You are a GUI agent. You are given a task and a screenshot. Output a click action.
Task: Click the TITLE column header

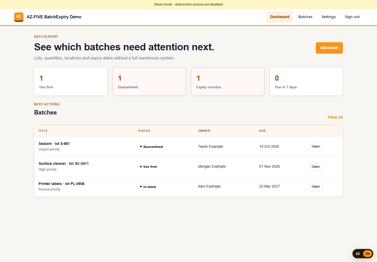[43, 131]
